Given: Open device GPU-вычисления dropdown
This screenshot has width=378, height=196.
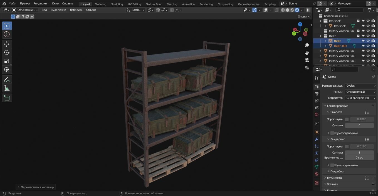Looking at the screenshot, I should 361,98.
